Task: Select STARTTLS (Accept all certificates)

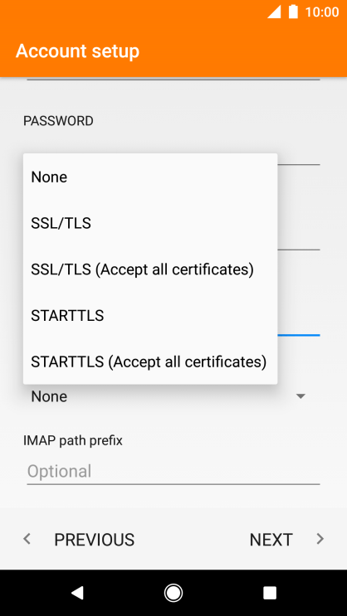Action: point(150,361)
